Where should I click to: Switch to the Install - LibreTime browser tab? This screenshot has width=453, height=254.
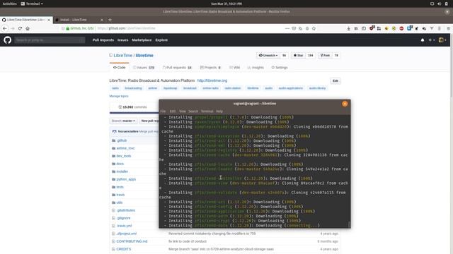[x=79, y=20]
